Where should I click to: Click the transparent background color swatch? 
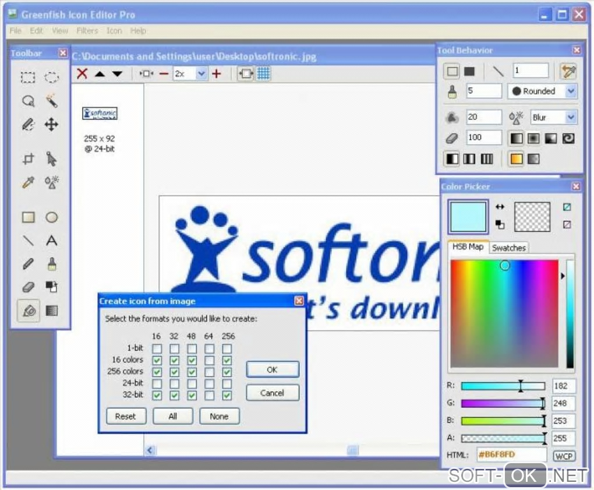pyautogui.click(x=532, y=216)
